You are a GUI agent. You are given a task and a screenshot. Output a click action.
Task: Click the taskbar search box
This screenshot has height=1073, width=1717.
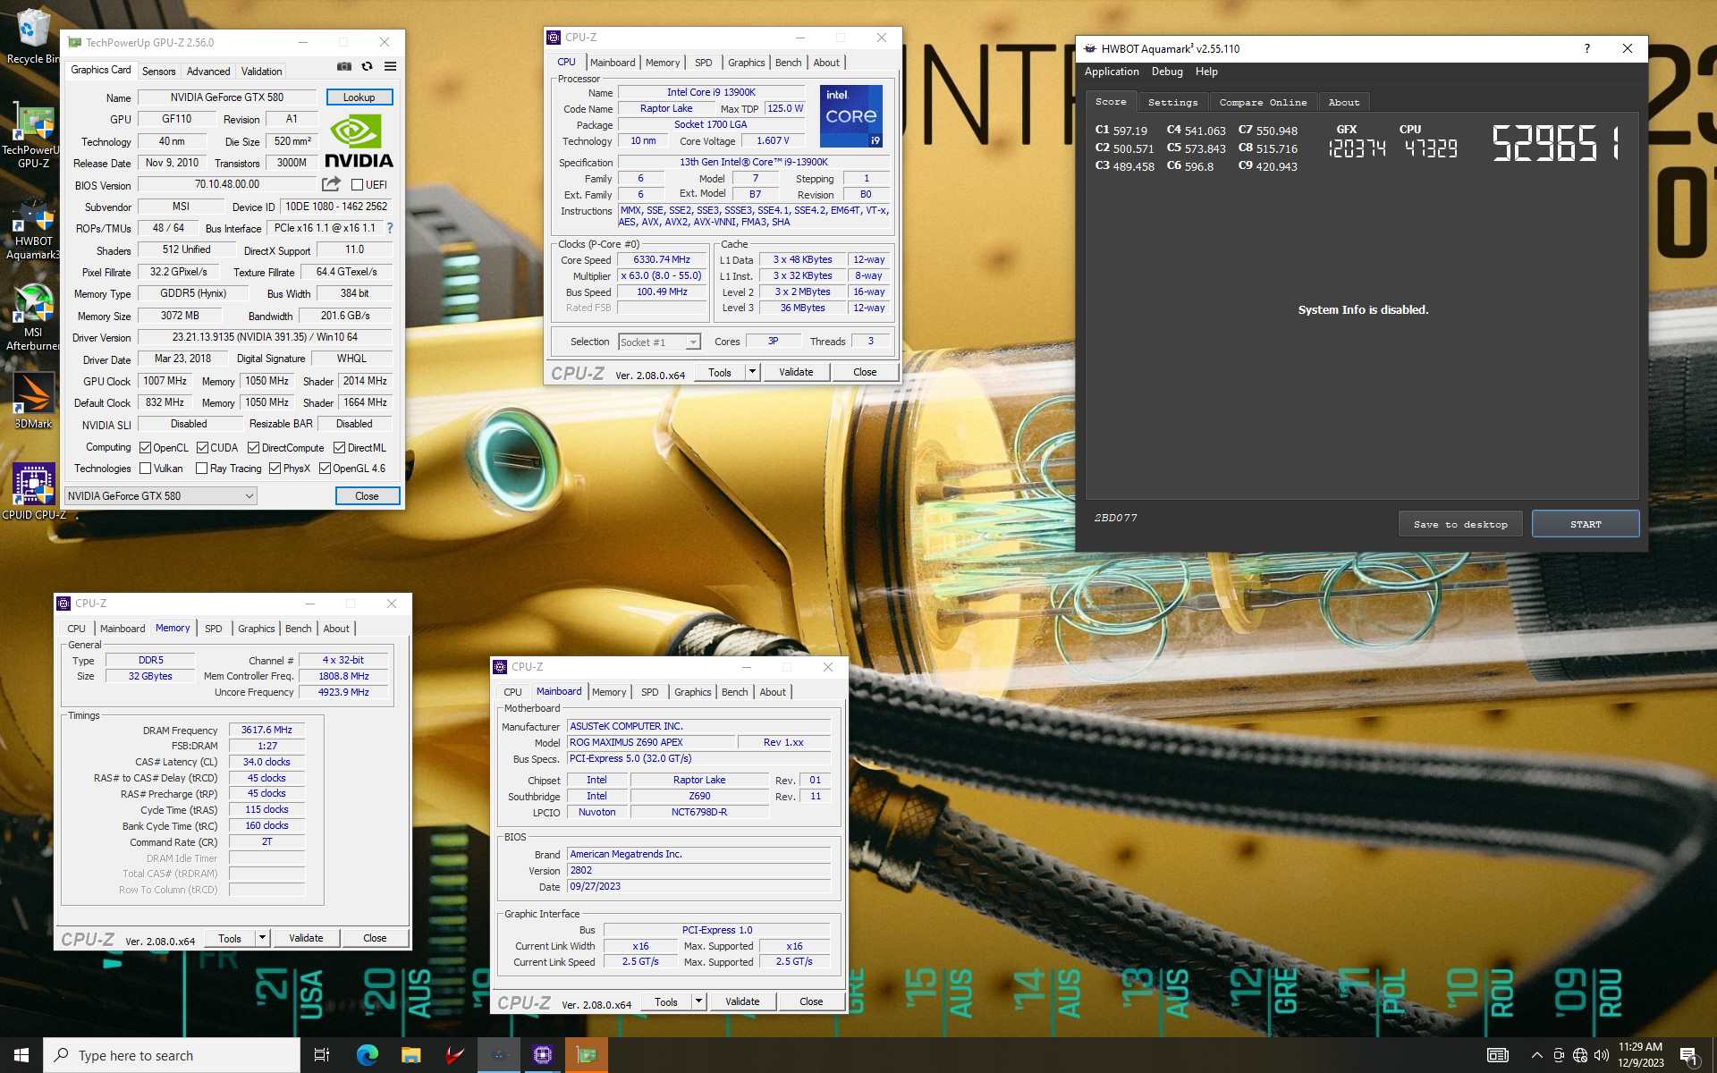coord(172,1055)
